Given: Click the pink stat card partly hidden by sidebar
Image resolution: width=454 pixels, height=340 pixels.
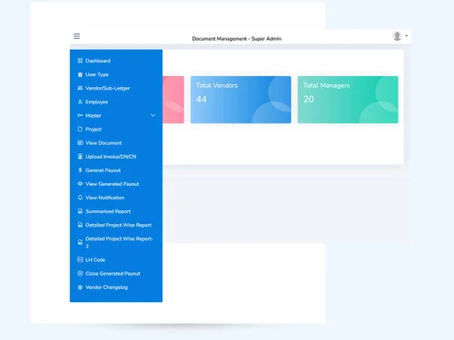Looking at the screenshot, I should (x=173, y=100).
